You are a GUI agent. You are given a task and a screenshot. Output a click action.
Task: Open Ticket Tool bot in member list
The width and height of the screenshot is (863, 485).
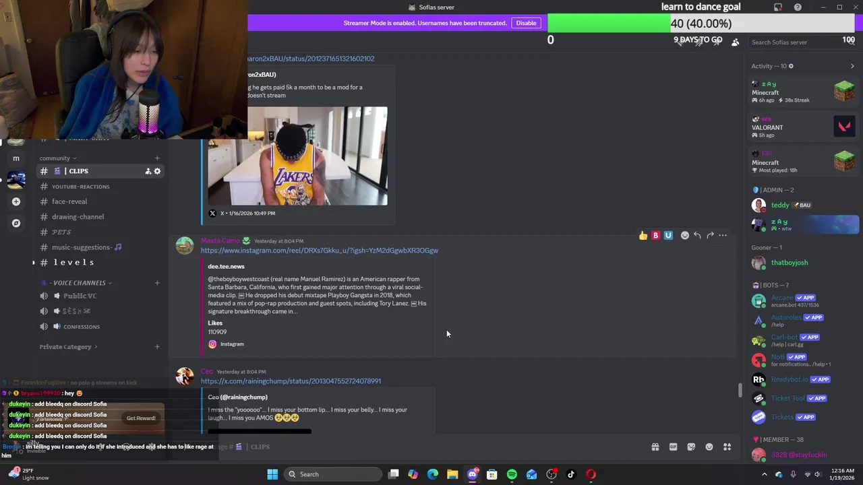pyautogui.click(x=805, y=398)
